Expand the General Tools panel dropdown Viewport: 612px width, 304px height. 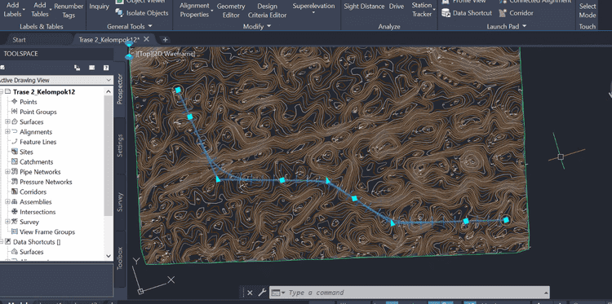coord(150,27)
